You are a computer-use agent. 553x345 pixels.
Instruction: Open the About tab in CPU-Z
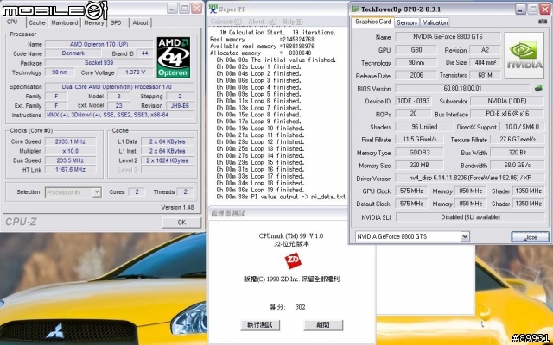(140, 22)
